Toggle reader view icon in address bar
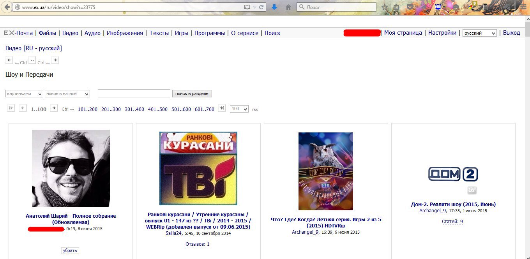This screenshot has width=530, height=259. click(x=247, y=7)
